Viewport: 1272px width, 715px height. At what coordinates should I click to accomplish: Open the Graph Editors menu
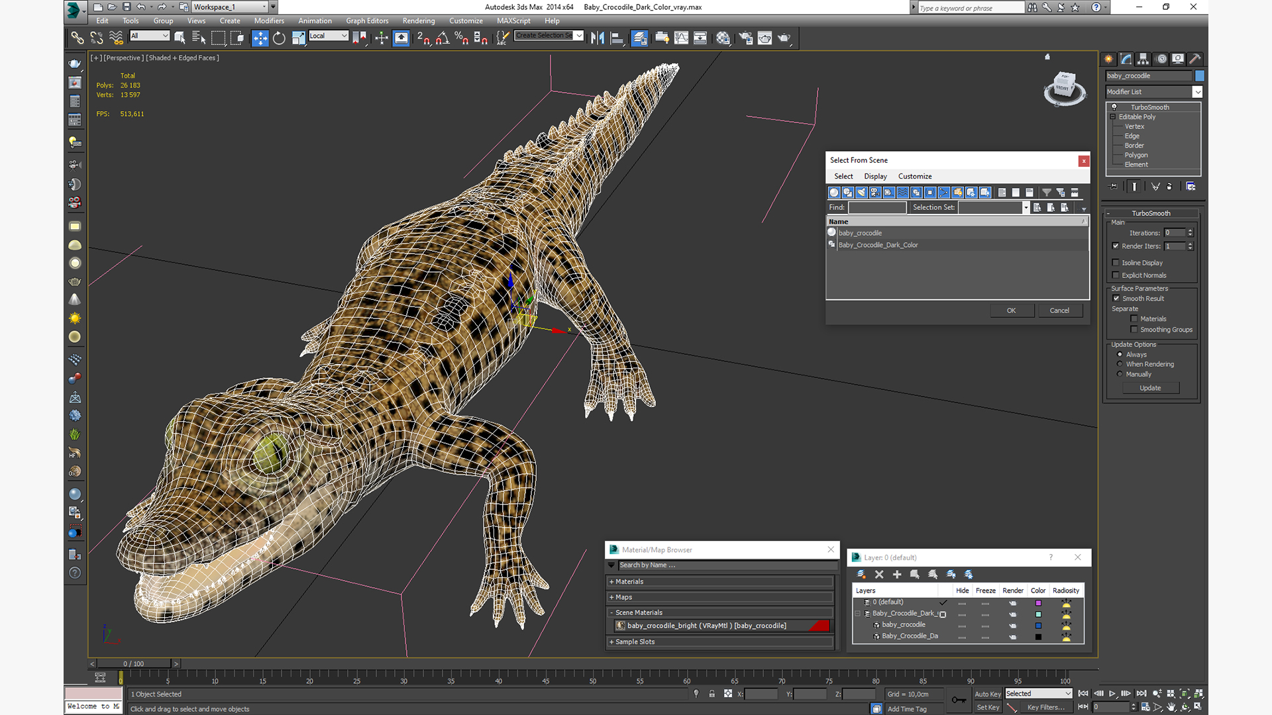[367, 21]
